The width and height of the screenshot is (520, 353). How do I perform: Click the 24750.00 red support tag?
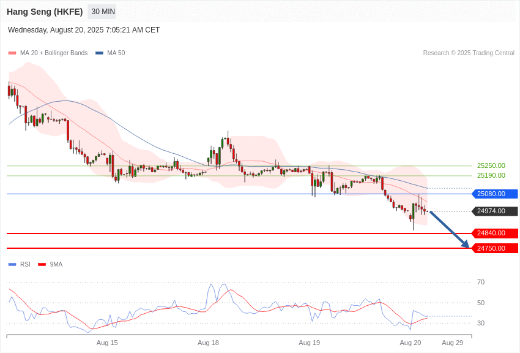(x=495, y=248)
